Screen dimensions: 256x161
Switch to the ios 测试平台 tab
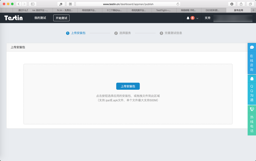[x=40, y=10]
